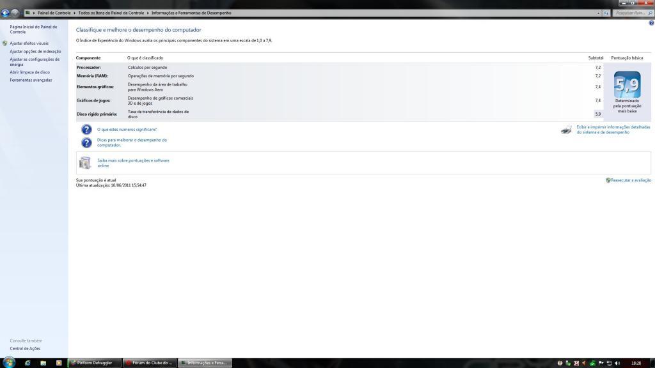Open the Windows Start menu orb
Screen dimensions: 655x368
pos(8,362)
